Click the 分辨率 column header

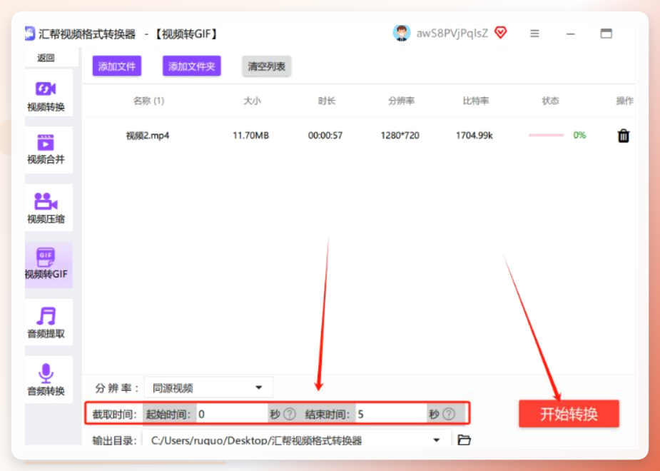[401, 101]
